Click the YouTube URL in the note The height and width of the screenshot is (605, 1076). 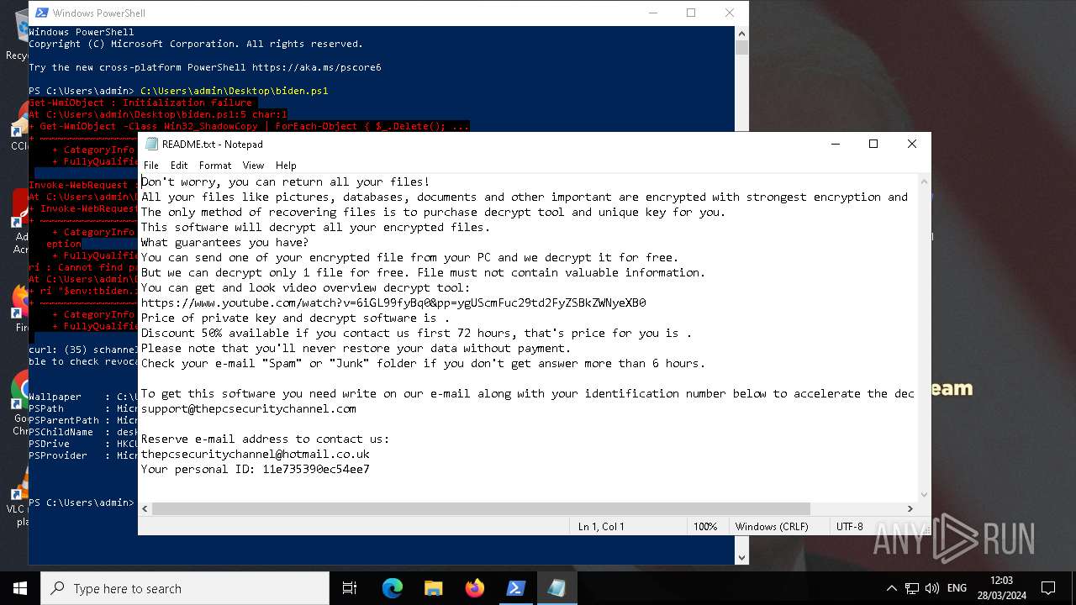393,302
